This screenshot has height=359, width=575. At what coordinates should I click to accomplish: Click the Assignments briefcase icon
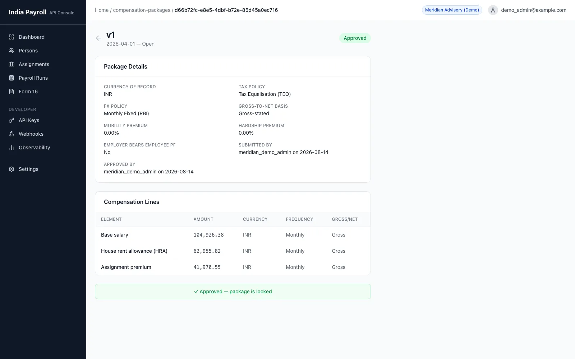11,64
